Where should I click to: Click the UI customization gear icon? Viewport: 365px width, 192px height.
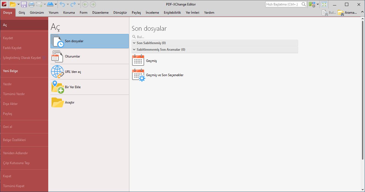click(312, 4)
